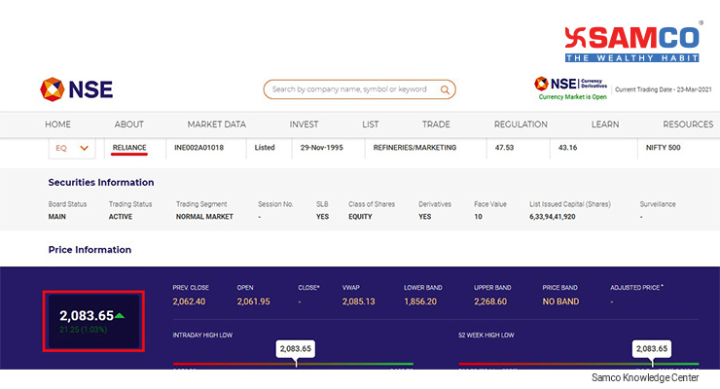Click Prev. Close value 2,062.40
This screenshot has width=720, height=389.
tap(189, 301)
